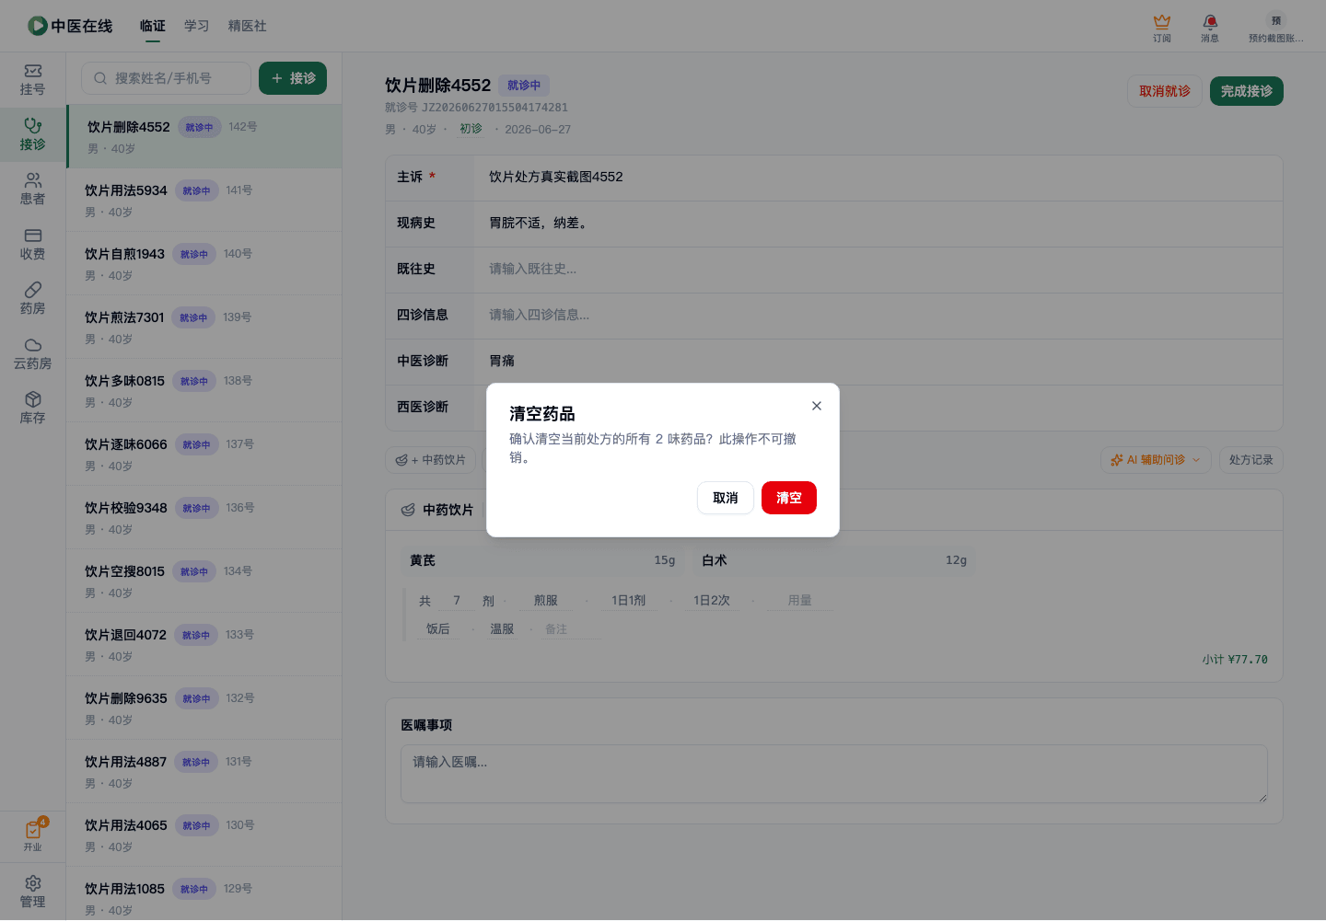Cancel the 清空药品 dialog with 取消

click(725, 498)
